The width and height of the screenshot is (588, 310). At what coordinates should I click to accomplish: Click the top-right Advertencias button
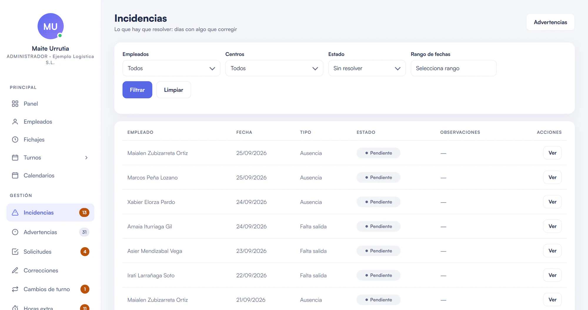pyautogui.click(x=550, y=22)
